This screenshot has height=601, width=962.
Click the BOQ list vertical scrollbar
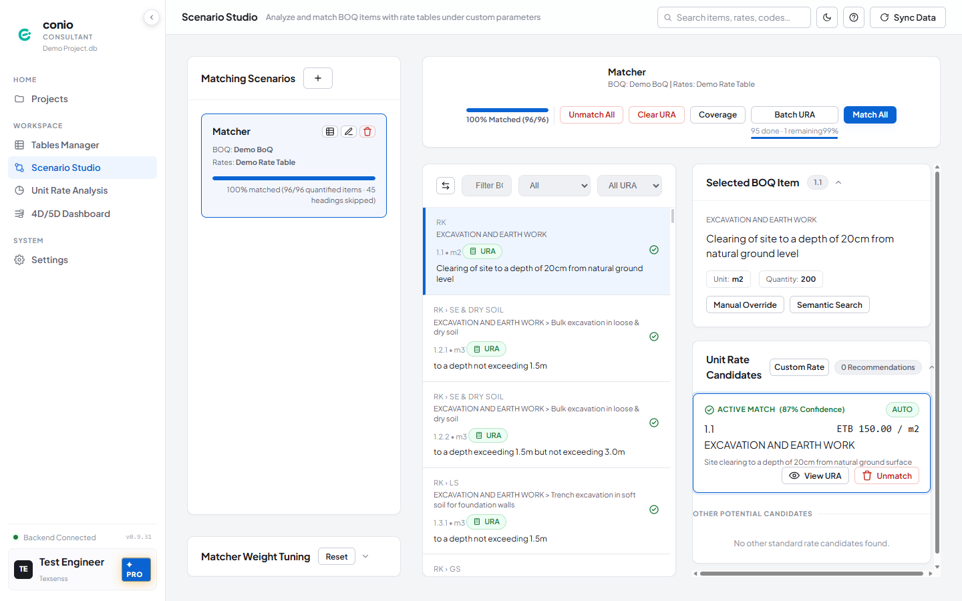tap(673, 216)
